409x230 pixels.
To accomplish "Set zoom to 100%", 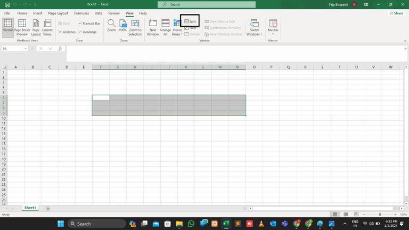I will [123, 26].
